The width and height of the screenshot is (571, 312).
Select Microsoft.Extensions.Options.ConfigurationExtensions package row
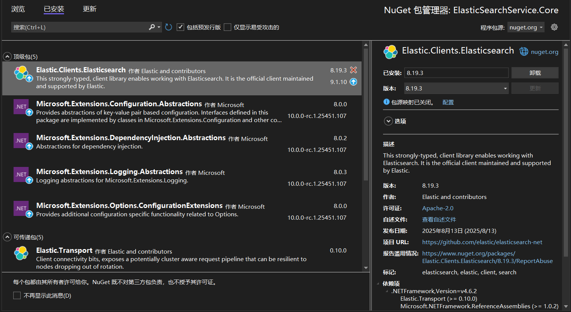[x=182, y=214]
